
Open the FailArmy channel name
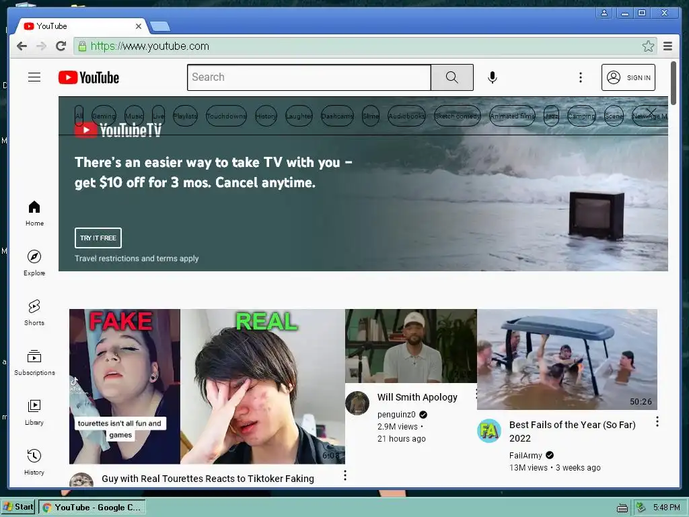pyautogui.click(x=525, y=456)
